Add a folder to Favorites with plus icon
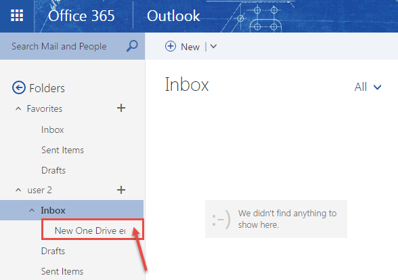Screen dimensions: 398x280 (121, 108)
